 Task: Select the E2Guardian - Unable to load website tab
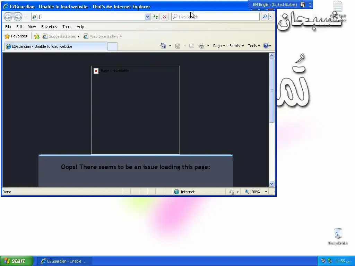55,46
